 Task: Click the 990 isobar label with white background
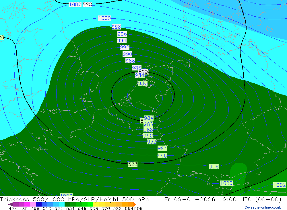127,54
